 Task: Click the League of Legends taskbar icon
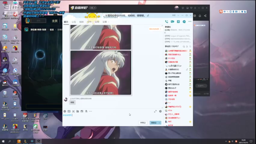pos(26,141)
